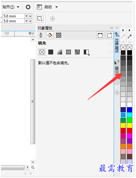Pick the taupe gray-brown swatch

pos(123,156)
